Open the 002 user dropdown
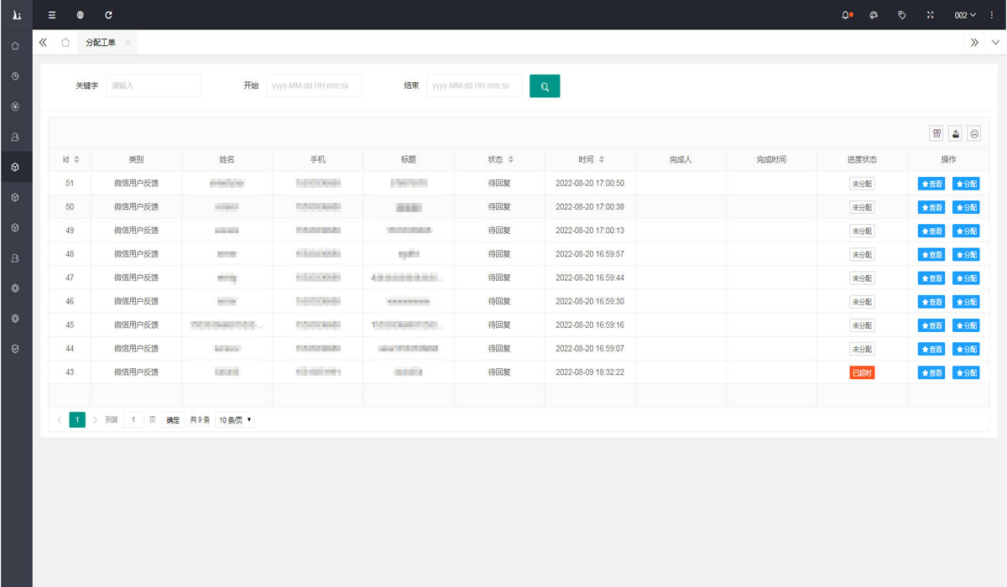This screenshot has width=1007, height=587. pyautogui.click(x=965, y=15)
